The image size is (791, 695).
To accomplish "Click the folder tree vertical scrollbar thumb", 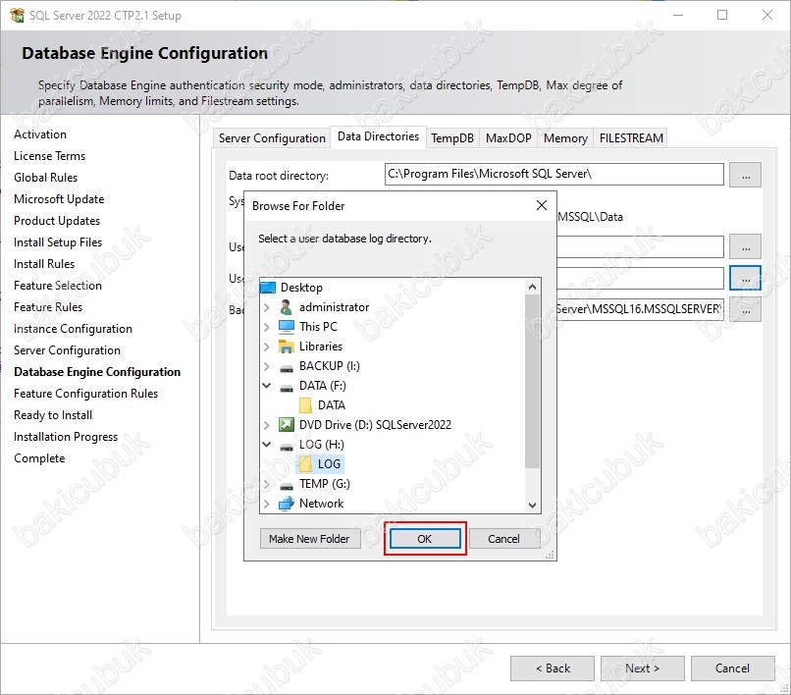I will 532,381.
